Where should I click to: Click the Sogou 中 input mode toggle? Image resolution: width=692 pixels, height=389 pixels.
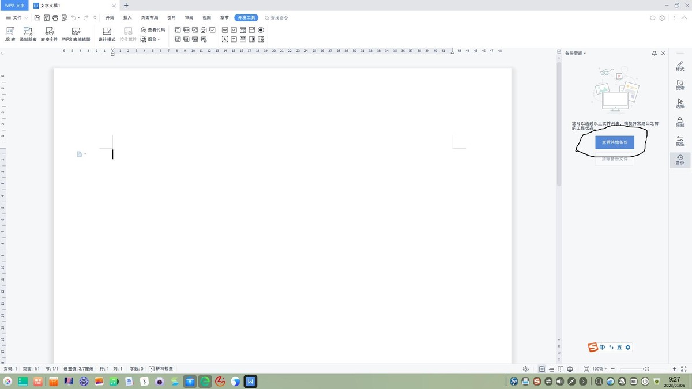click(602, 347)
